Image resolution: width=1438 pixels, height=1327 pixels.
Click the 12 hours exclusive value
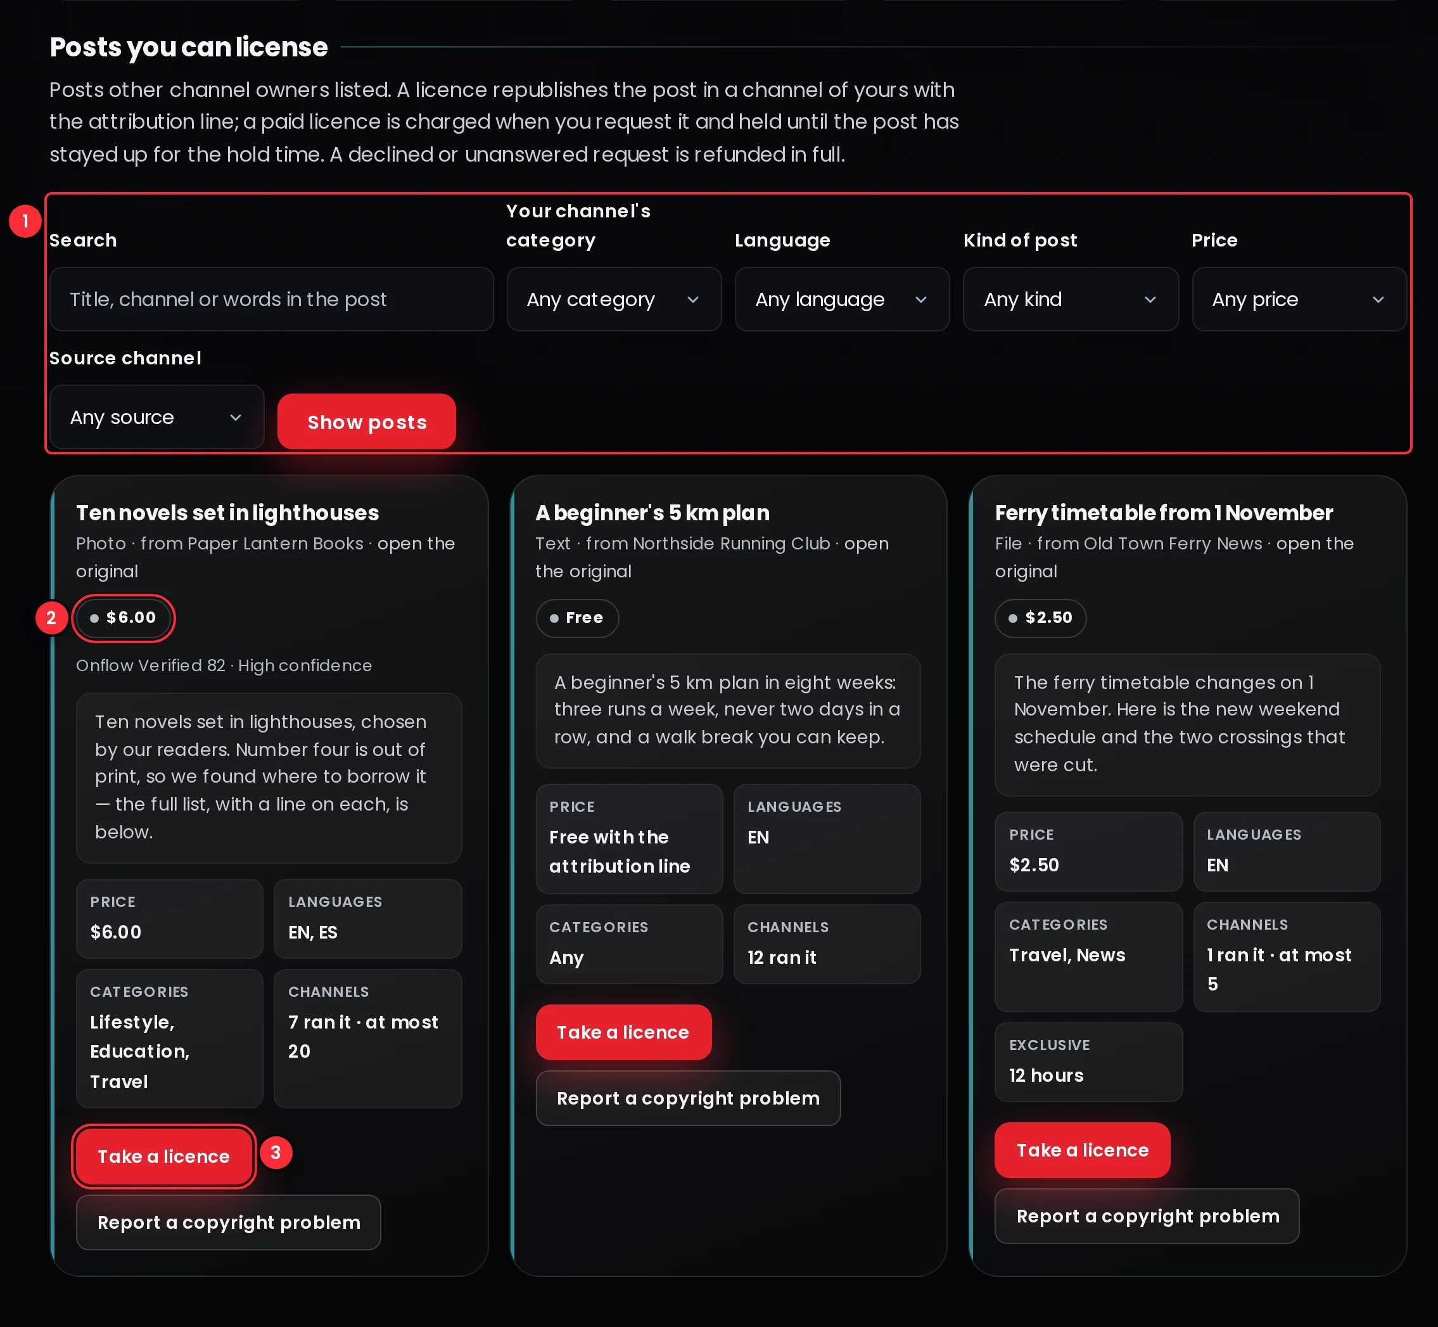tap(1046, 1075)
